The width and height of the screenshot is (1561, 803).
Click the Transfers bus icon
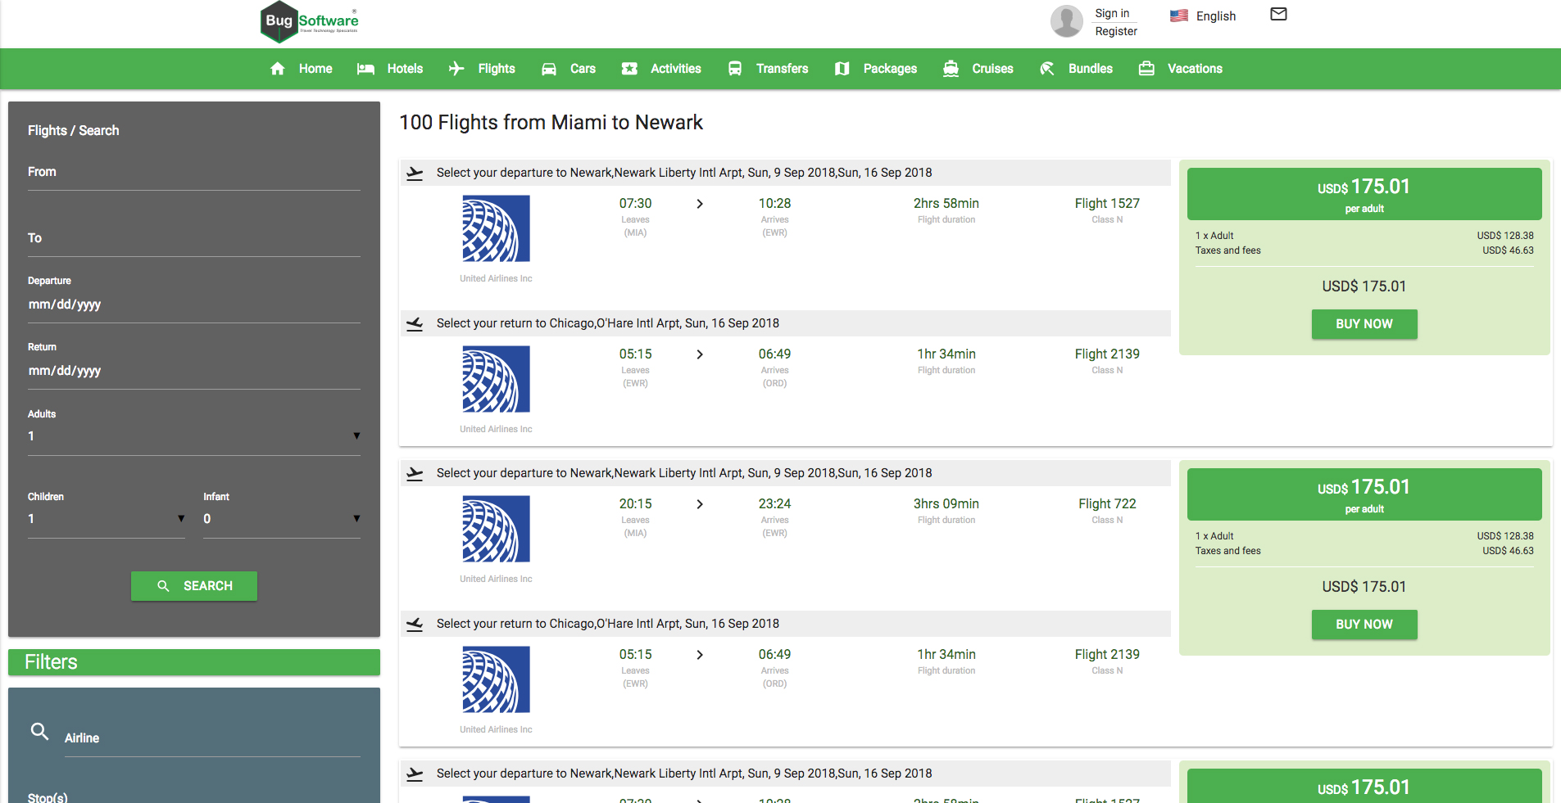[735, 69]
